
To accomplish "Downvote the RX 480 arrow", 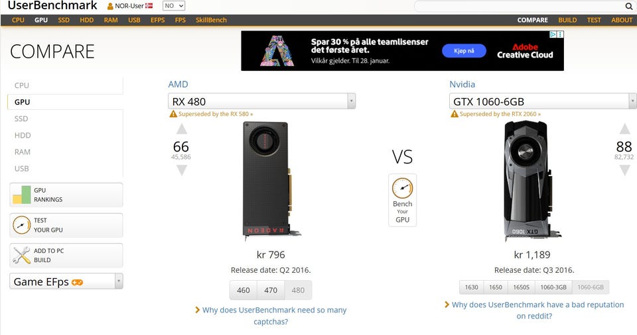I will (182, 170).
